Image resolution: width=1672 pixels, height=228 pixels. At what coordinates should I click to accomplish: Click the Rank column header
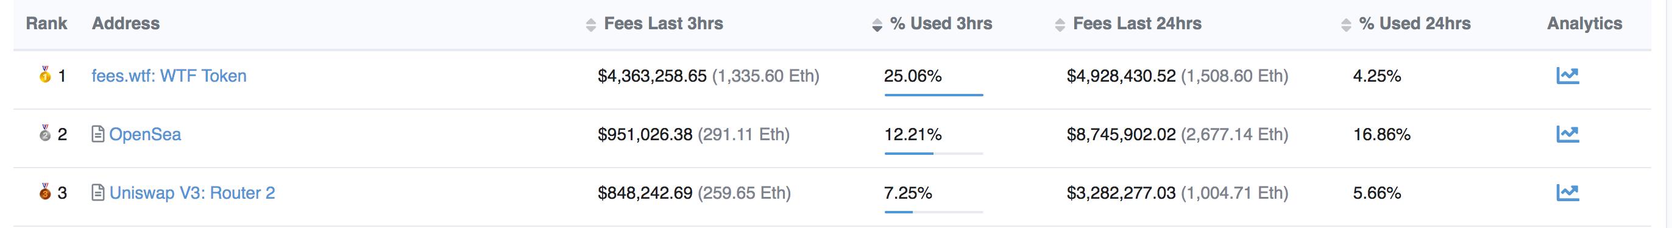point(47,24)
